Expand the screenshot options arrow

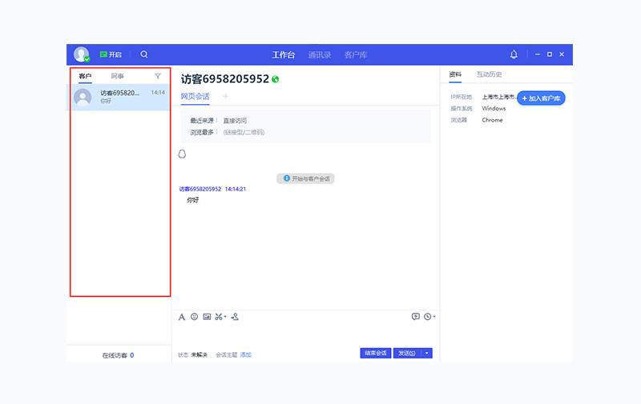point(225,317)
